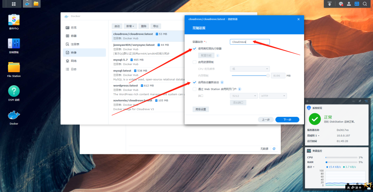The image size is (373, 192).
Task: Open Docker Network section
Action: pyautogui.click(x=85, y=61)
